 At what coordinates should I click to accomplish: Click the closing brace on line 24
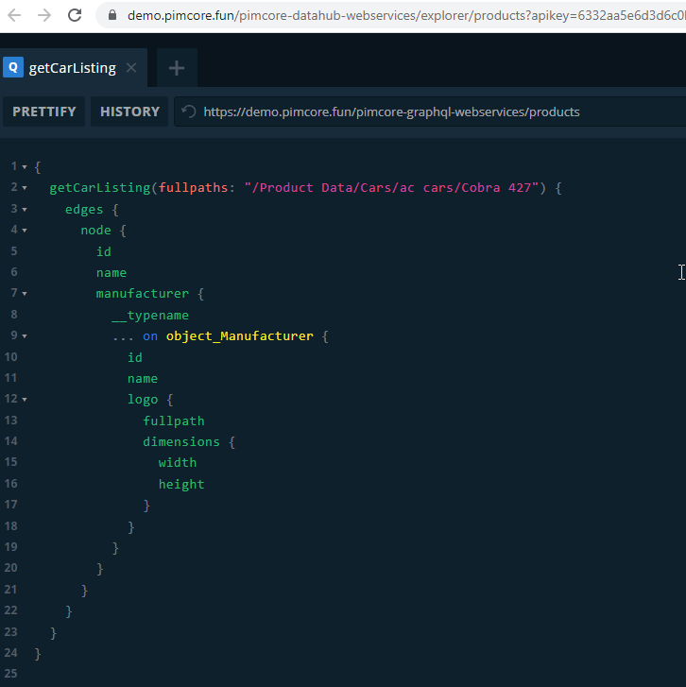point(38,654)
